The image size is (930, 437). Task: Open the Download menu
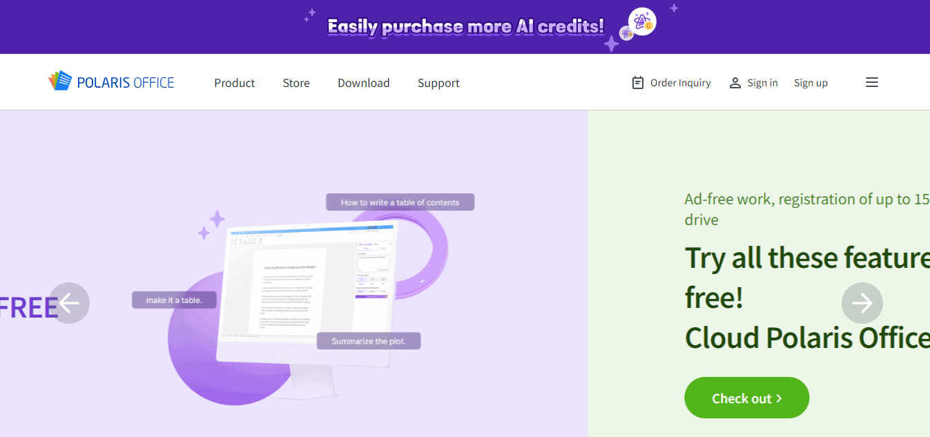pyautogui.click(x=364, y=83)
